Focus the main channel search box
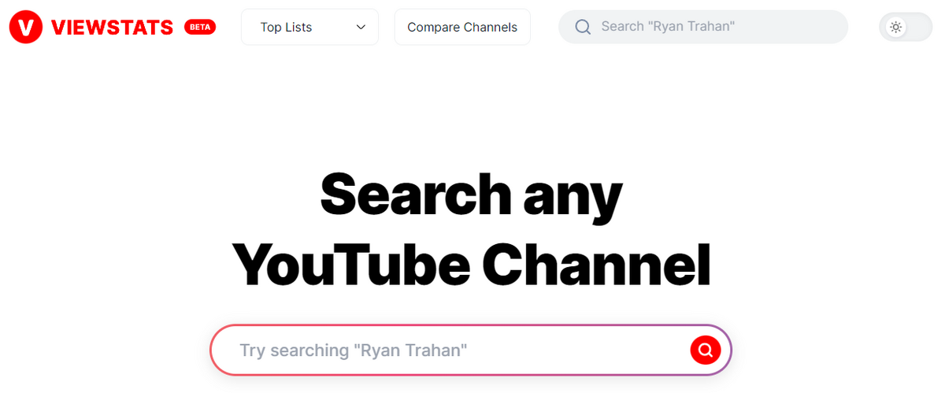The height and width of the screenshot is (393, 945). pos(471,350)
